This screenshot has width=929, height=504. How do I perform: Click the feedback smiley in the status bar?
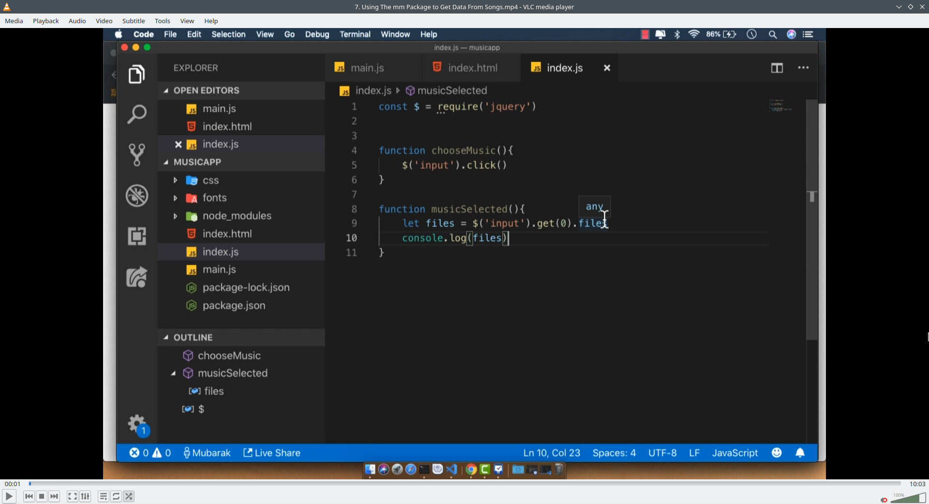(x=777, y=453)
